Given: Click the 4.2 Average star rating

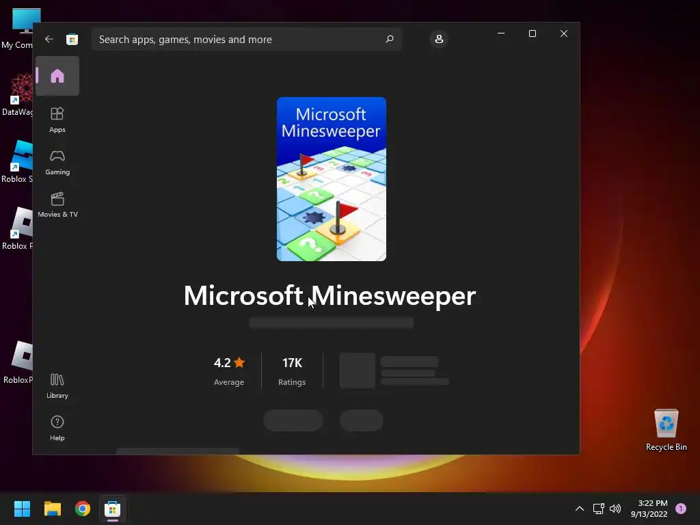Looking at the screenshot, I should [229, 371].
